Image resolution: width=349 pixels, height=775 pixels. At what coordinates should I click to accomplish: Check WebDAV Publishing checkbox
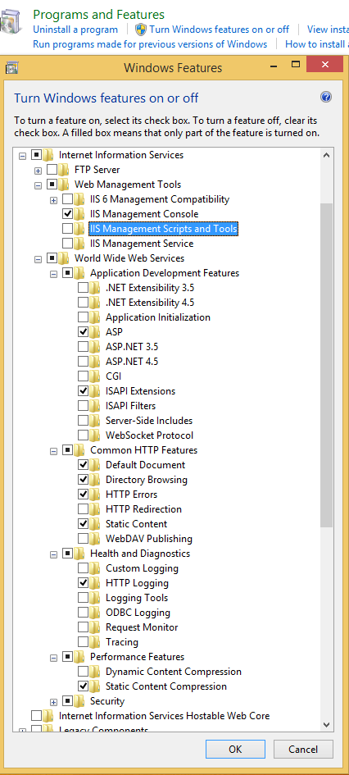click(84, 539)
